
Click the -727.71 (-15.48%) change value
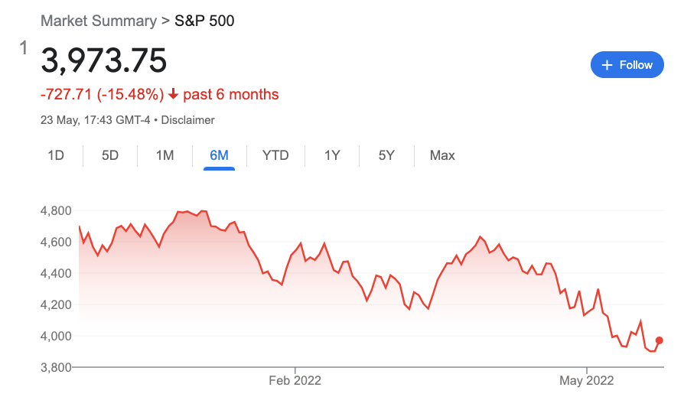102,95
